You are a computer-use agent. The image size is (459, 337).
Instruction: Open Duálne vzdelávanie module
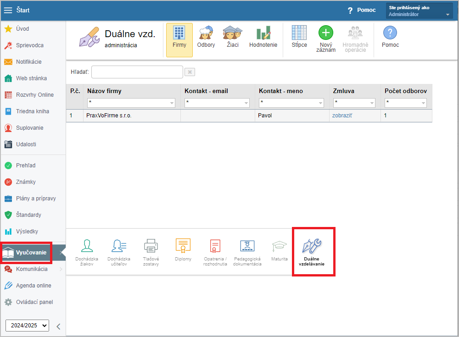click(312, 253)
